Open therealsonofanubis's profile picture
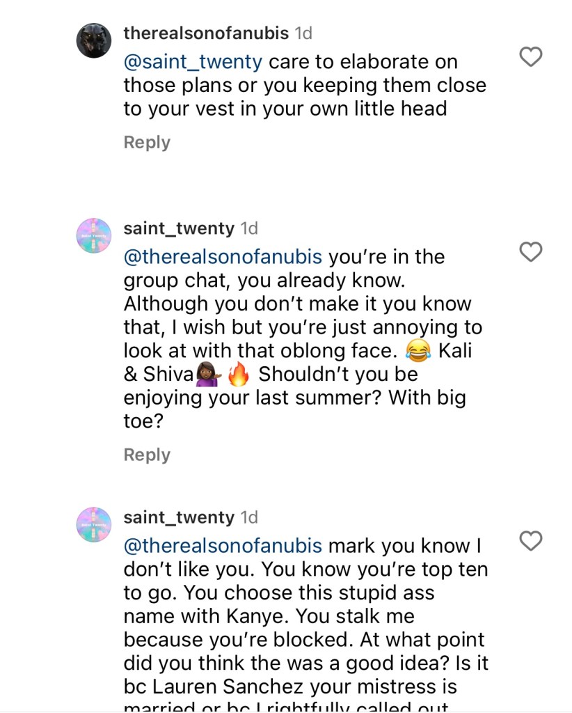The image size is (572, 713). [94, 41]
